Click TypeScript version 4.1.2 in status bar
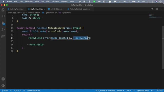 (153, 90)
